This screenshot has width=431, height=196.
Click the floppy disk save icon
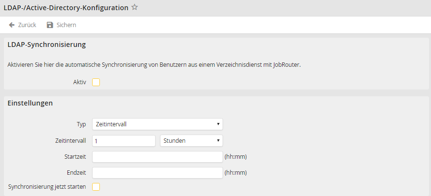49,25
